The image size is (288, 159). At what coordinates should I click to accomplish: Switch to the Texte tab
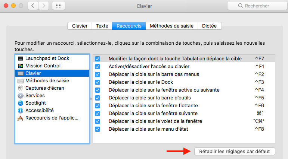(102, 26)
